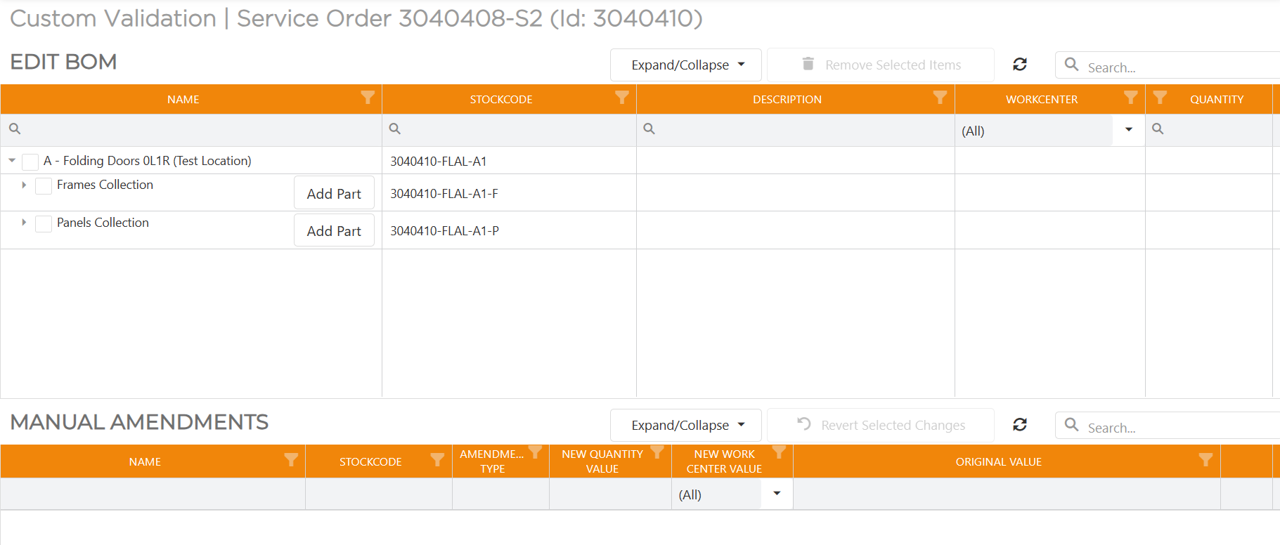Tick the A - Folding Doors 0L1R checkbox
This screenshot has height=545, width=1280.
click(30, 162)
